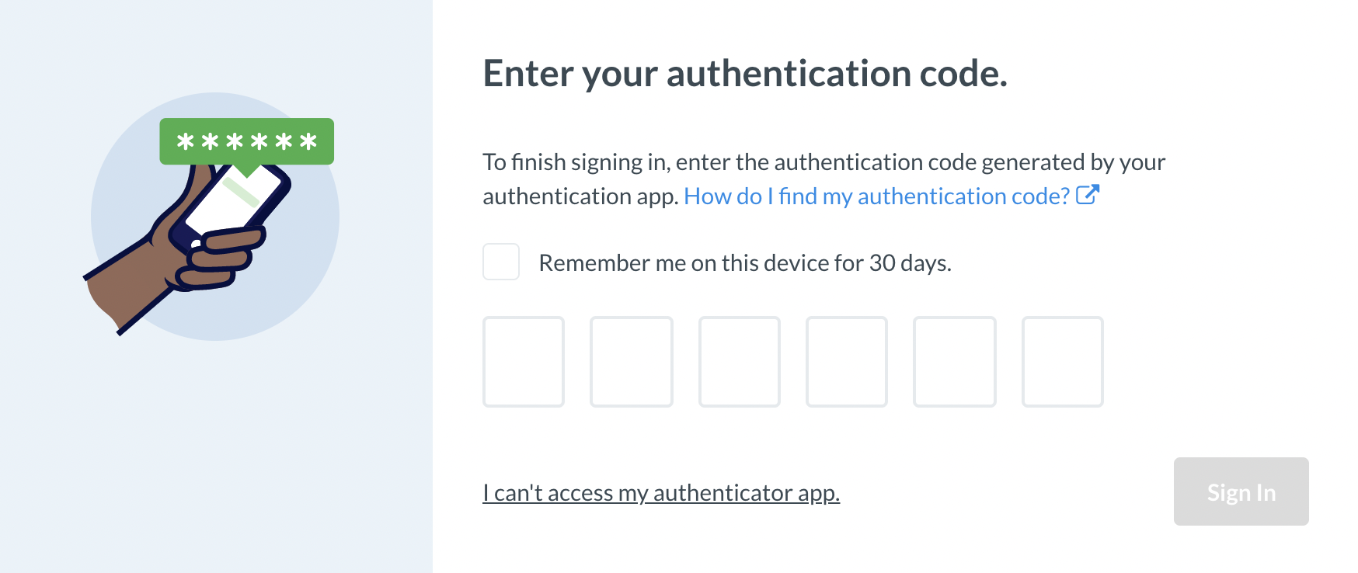Click the sixth and last code digit box
The height and width of the screenshot is (573, 1358).
coord(1063,361)
